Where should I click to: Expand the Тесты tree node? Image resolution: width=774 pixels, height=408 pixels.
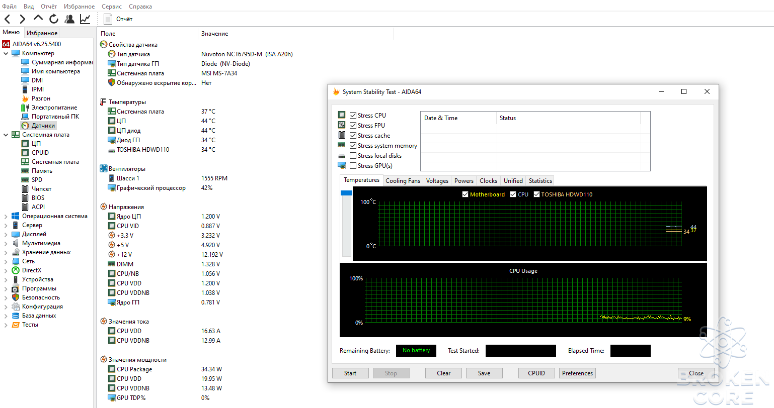tap(6, 325)
